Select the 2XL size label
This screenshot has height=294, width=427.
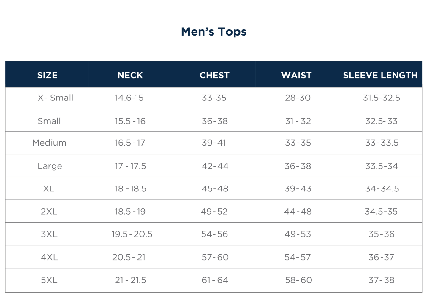(x=49, y=212)
